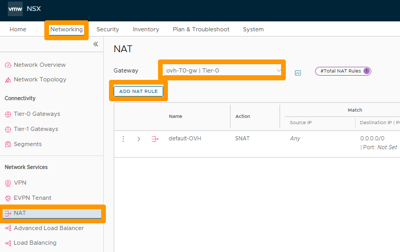The height and width of the screenshot is (252, 400).
Task: Switch to the Inventory tab
Action: [x=146, y=30]
